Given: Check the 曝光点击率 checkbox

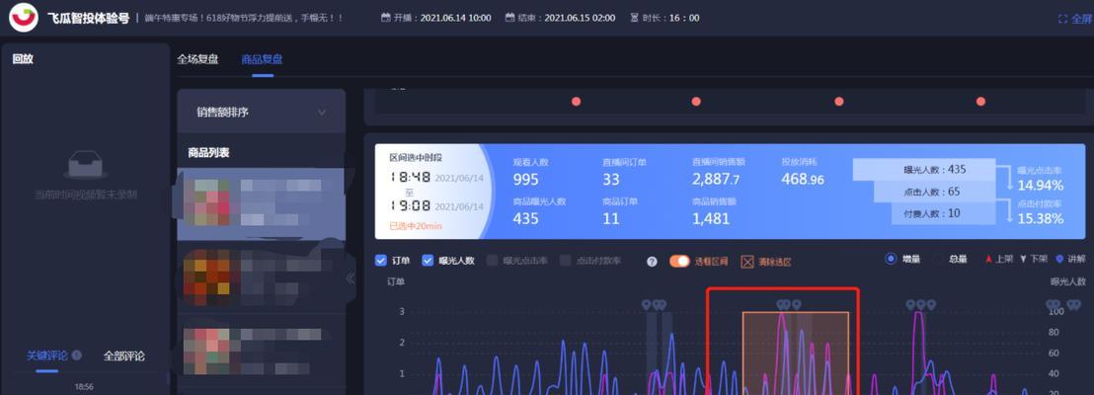Looking at the screenshot, I should click(x=492, y=261).
